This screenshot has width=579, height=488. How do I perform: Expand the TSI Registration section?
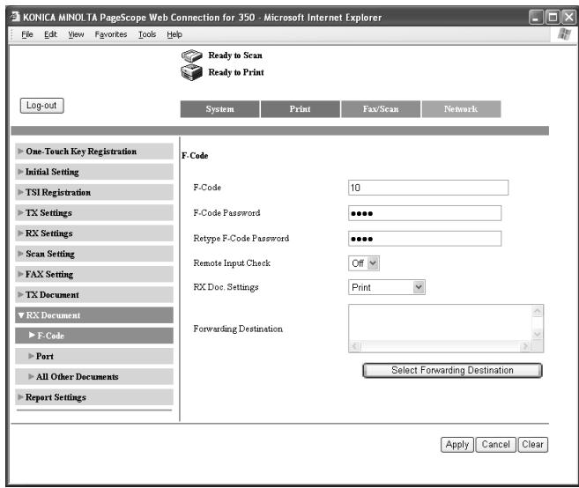94,192
